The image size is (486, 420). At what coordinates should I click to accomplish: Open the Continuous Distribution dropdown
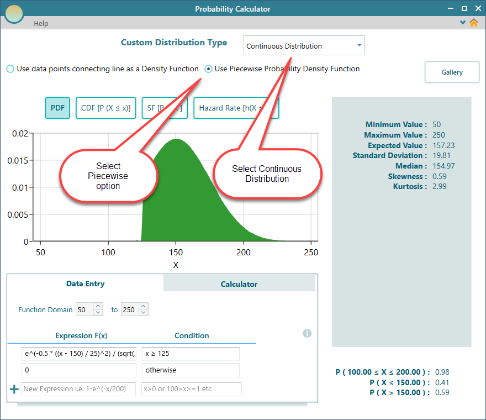coord(304,45)
